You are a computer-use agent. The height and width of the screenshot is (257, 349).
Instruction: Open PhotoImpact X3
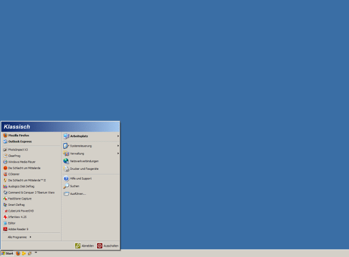pyautogui.click(x=18, y=149)
